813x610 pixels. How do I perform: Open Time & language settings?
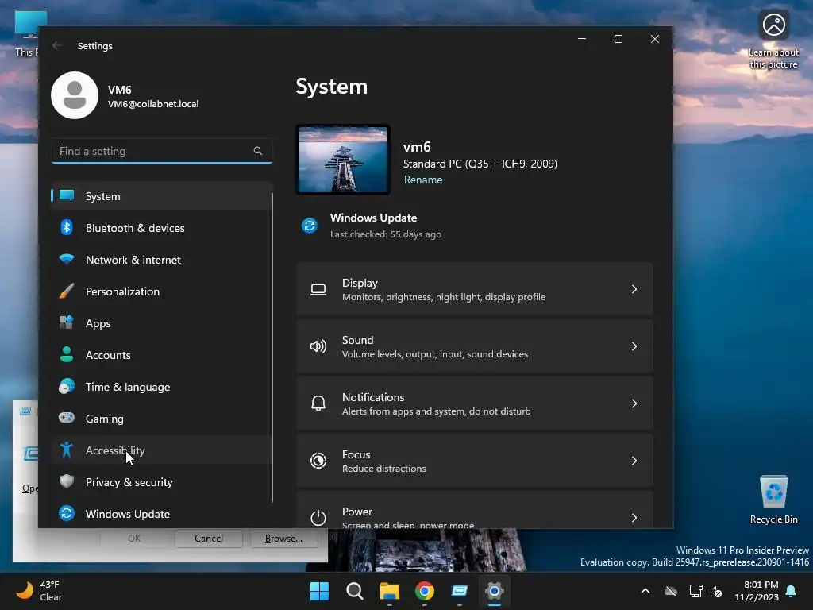[161, 387]
